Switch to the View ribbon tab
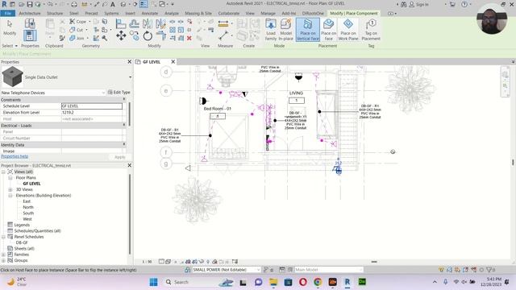 click(x=250, y=13)
